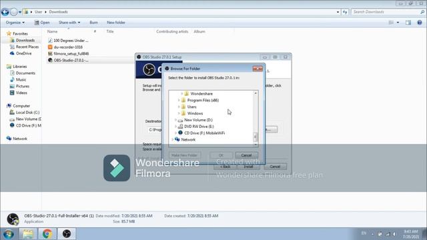Open Documents library in sidebar

[x=25, y=73]
